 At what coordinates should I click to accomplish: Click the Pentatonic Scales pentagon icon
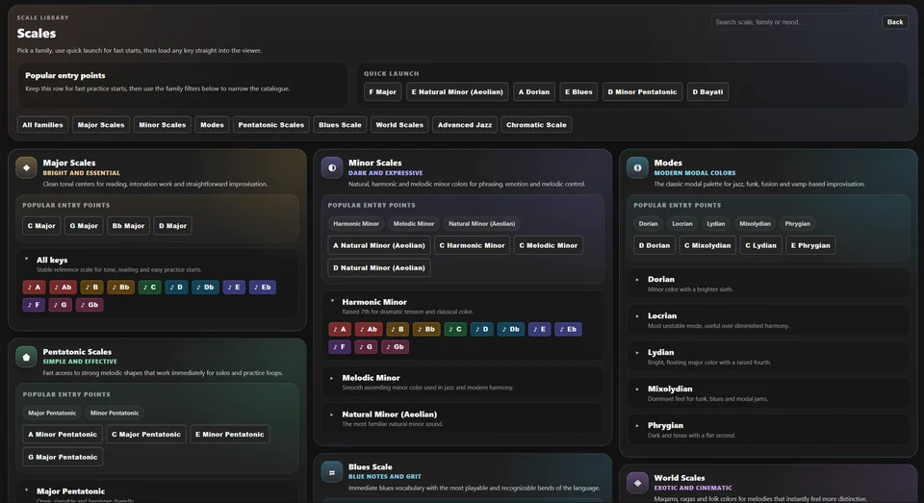click(x=27, y=357)
